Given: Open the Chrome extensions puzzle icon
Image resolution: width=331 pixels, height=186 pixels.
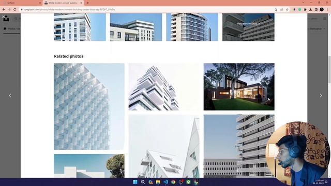Looking at the screenshot, I should (305, 9).
